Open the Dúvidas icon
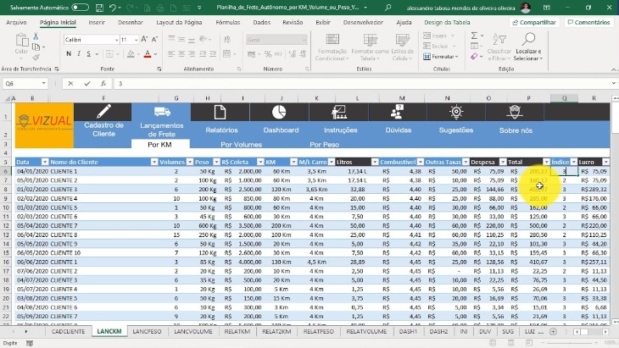The image size is (619, 348). [x=397, y=112]
